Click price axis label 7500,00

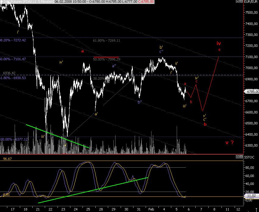click(252, 12)
